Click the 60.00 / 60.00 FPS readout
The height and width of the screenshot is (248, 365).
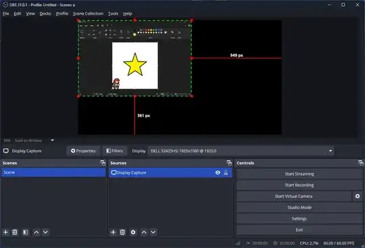(339, 243)
